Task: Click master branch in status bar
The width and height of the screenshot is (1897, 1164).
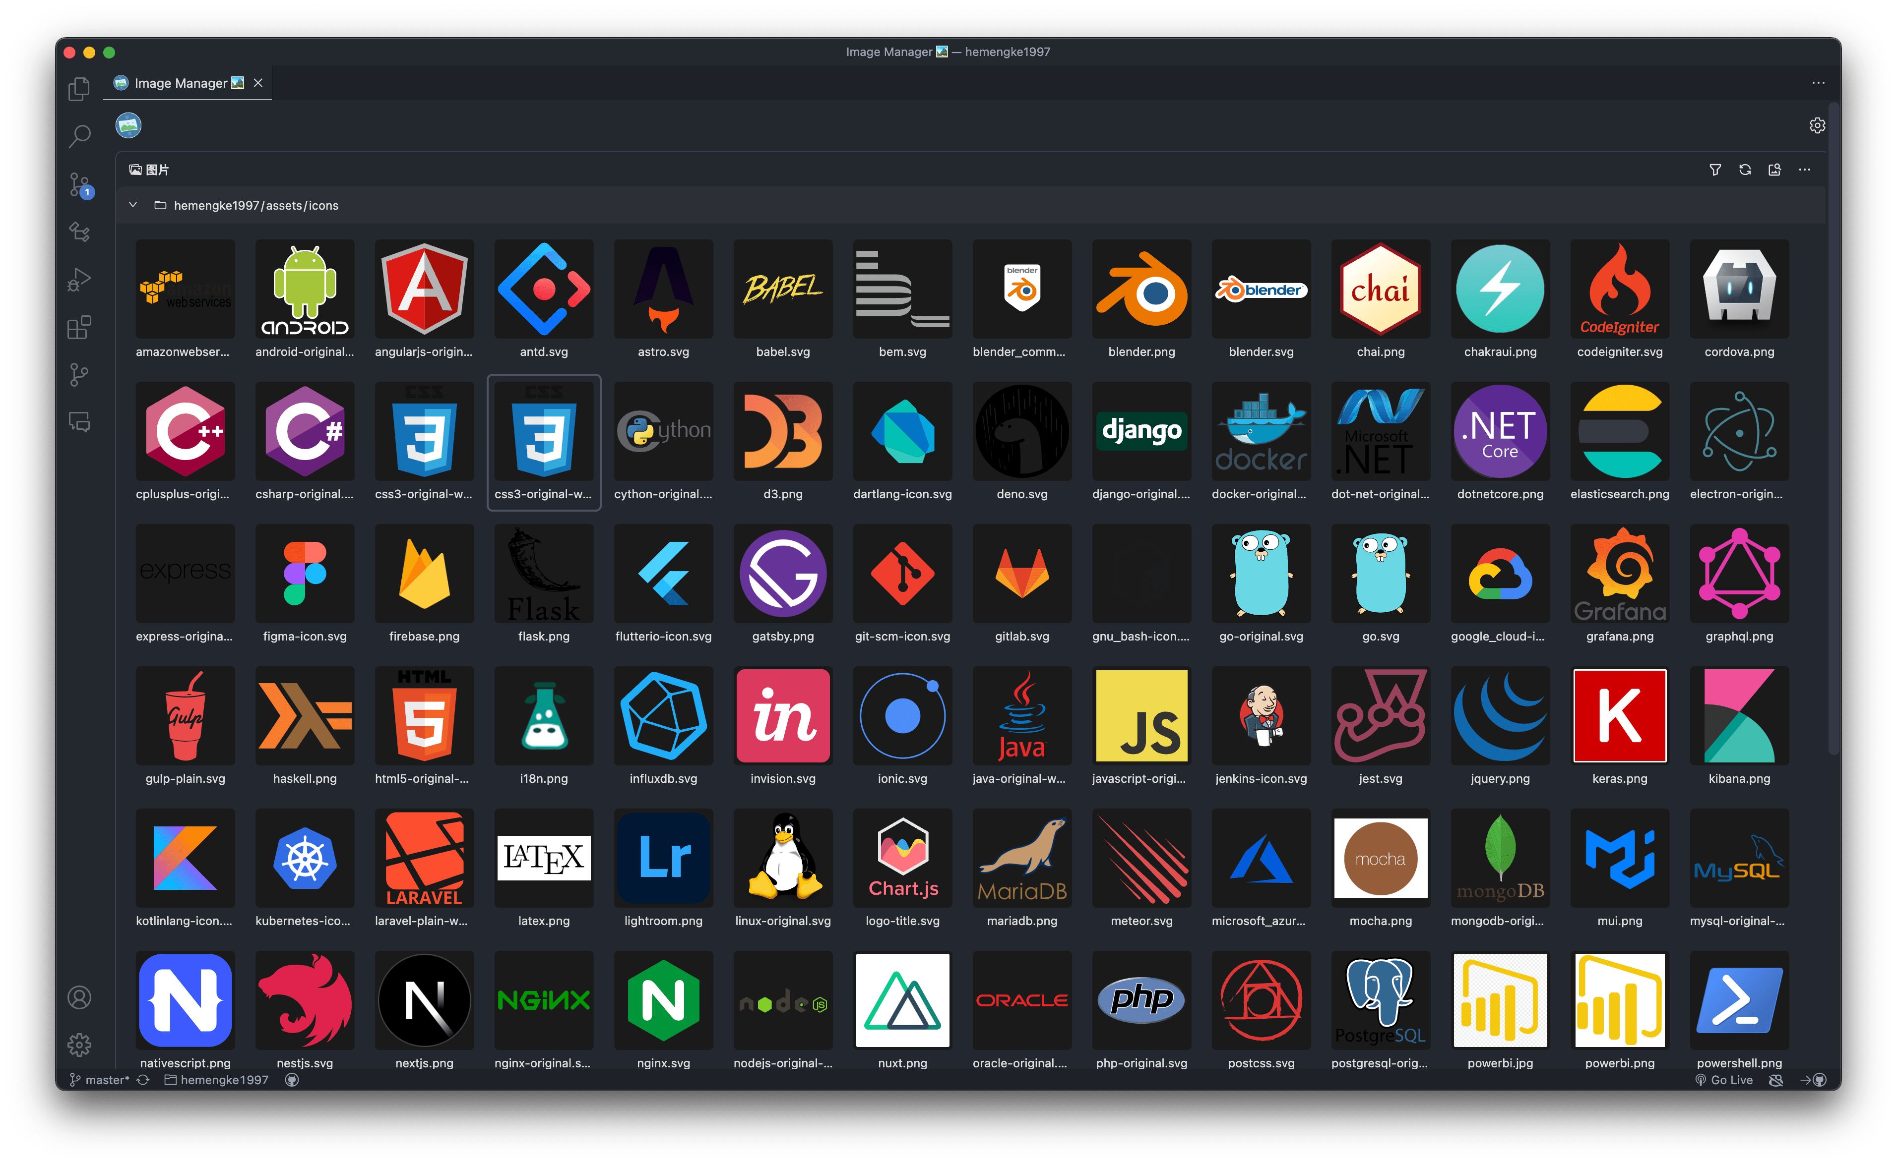Action: (x=100, y=1080)
